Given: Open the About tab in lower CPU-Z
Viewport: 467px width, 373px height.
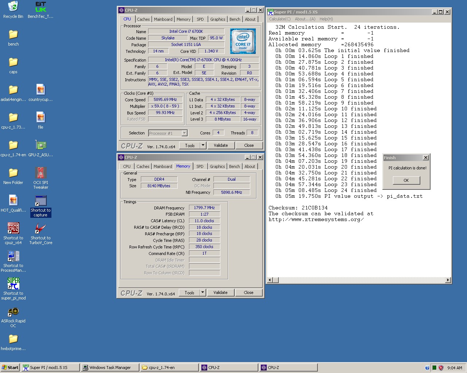Looking at the screenshot, I should (250, 166).
